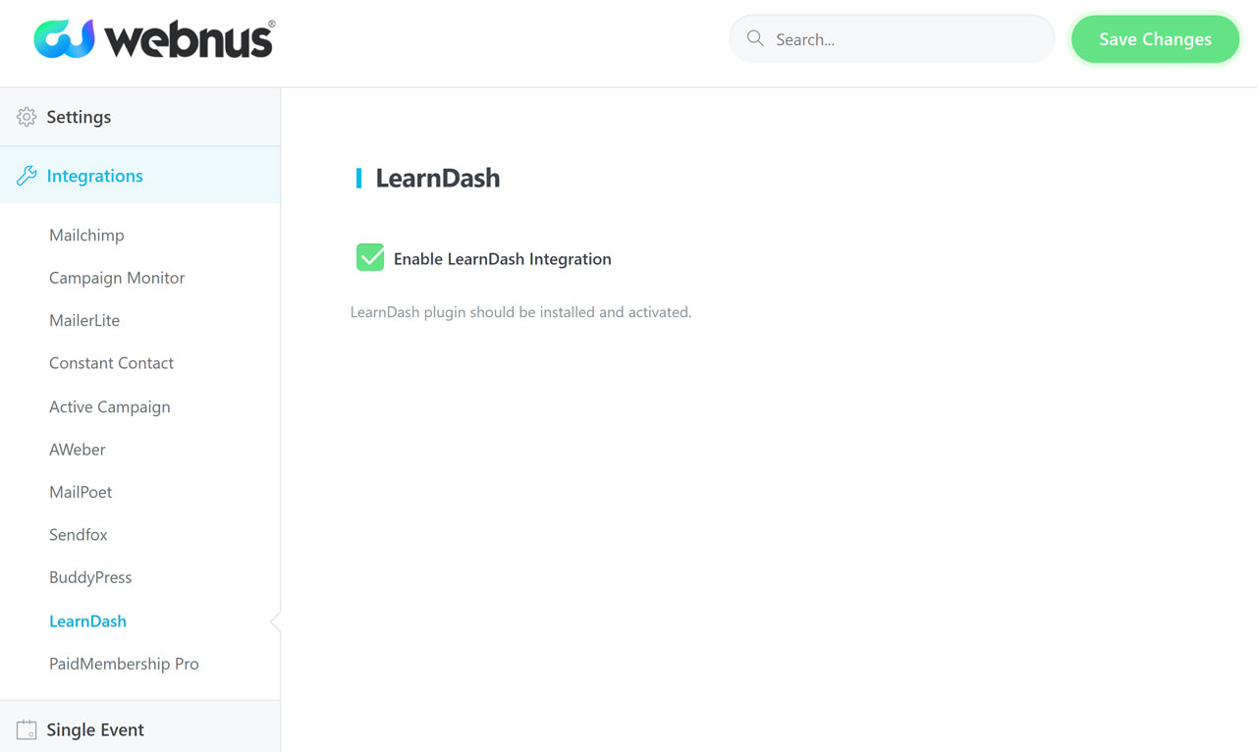Click the LearnDash section heading
Screen dimensions: 1257x752
coord(438,178)
